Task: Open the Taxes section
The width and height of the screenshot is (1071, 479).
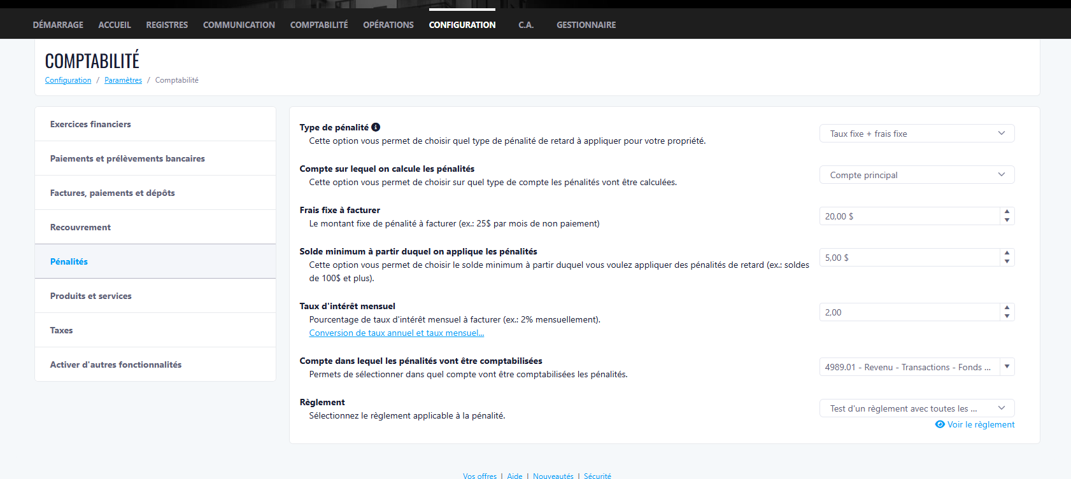Action: coord(155,330)
